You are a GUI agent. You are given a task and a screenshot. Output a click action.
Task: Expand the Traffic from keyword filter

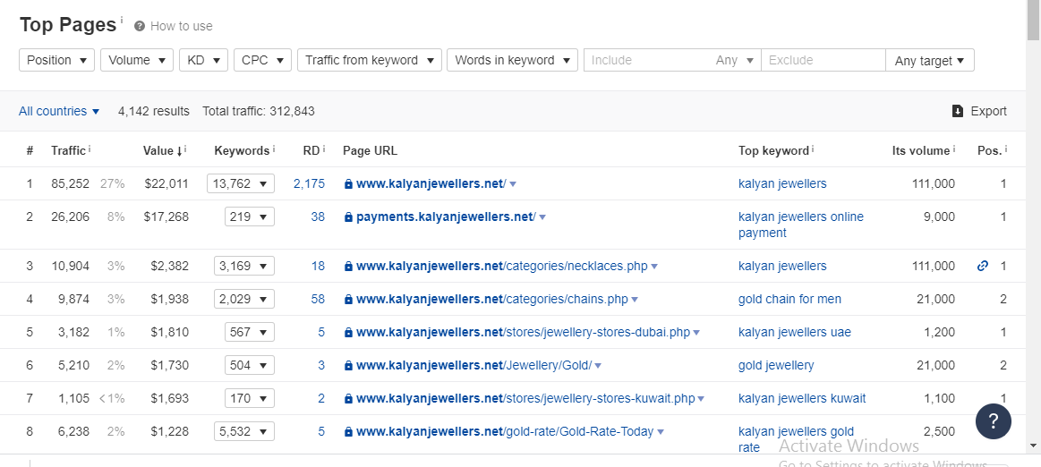tap(369, 60)
